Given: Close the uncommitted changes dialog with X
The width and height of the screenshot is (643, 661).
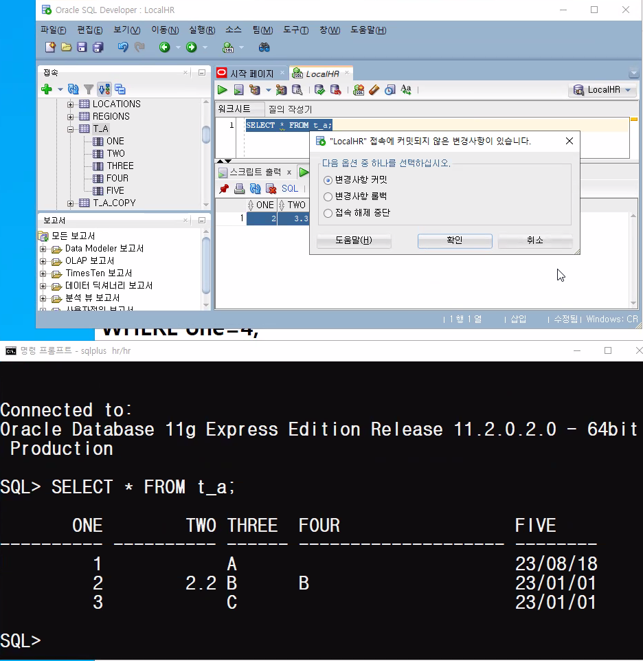Looking at the screenshot, I should (x=569, y=141).
